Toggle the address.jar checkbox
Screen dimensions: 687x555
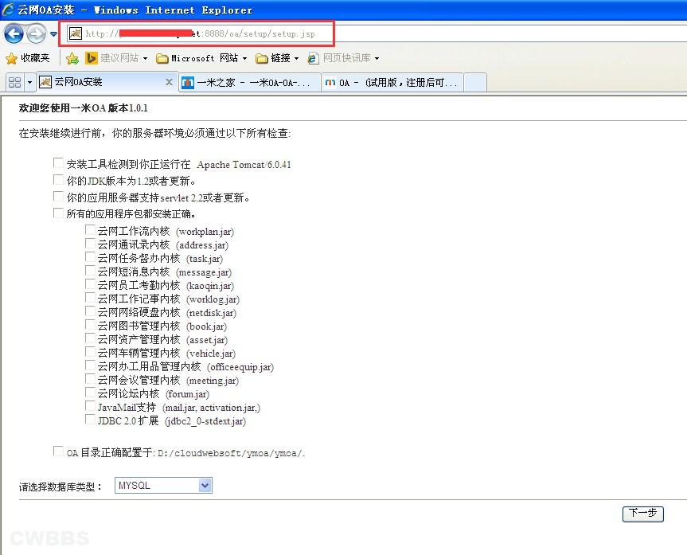point(90,244)
